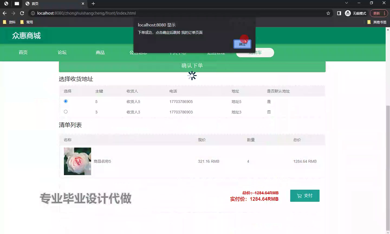Open the 常用 bookmark folder
390x234 pixels.
(x=27, y=22)
